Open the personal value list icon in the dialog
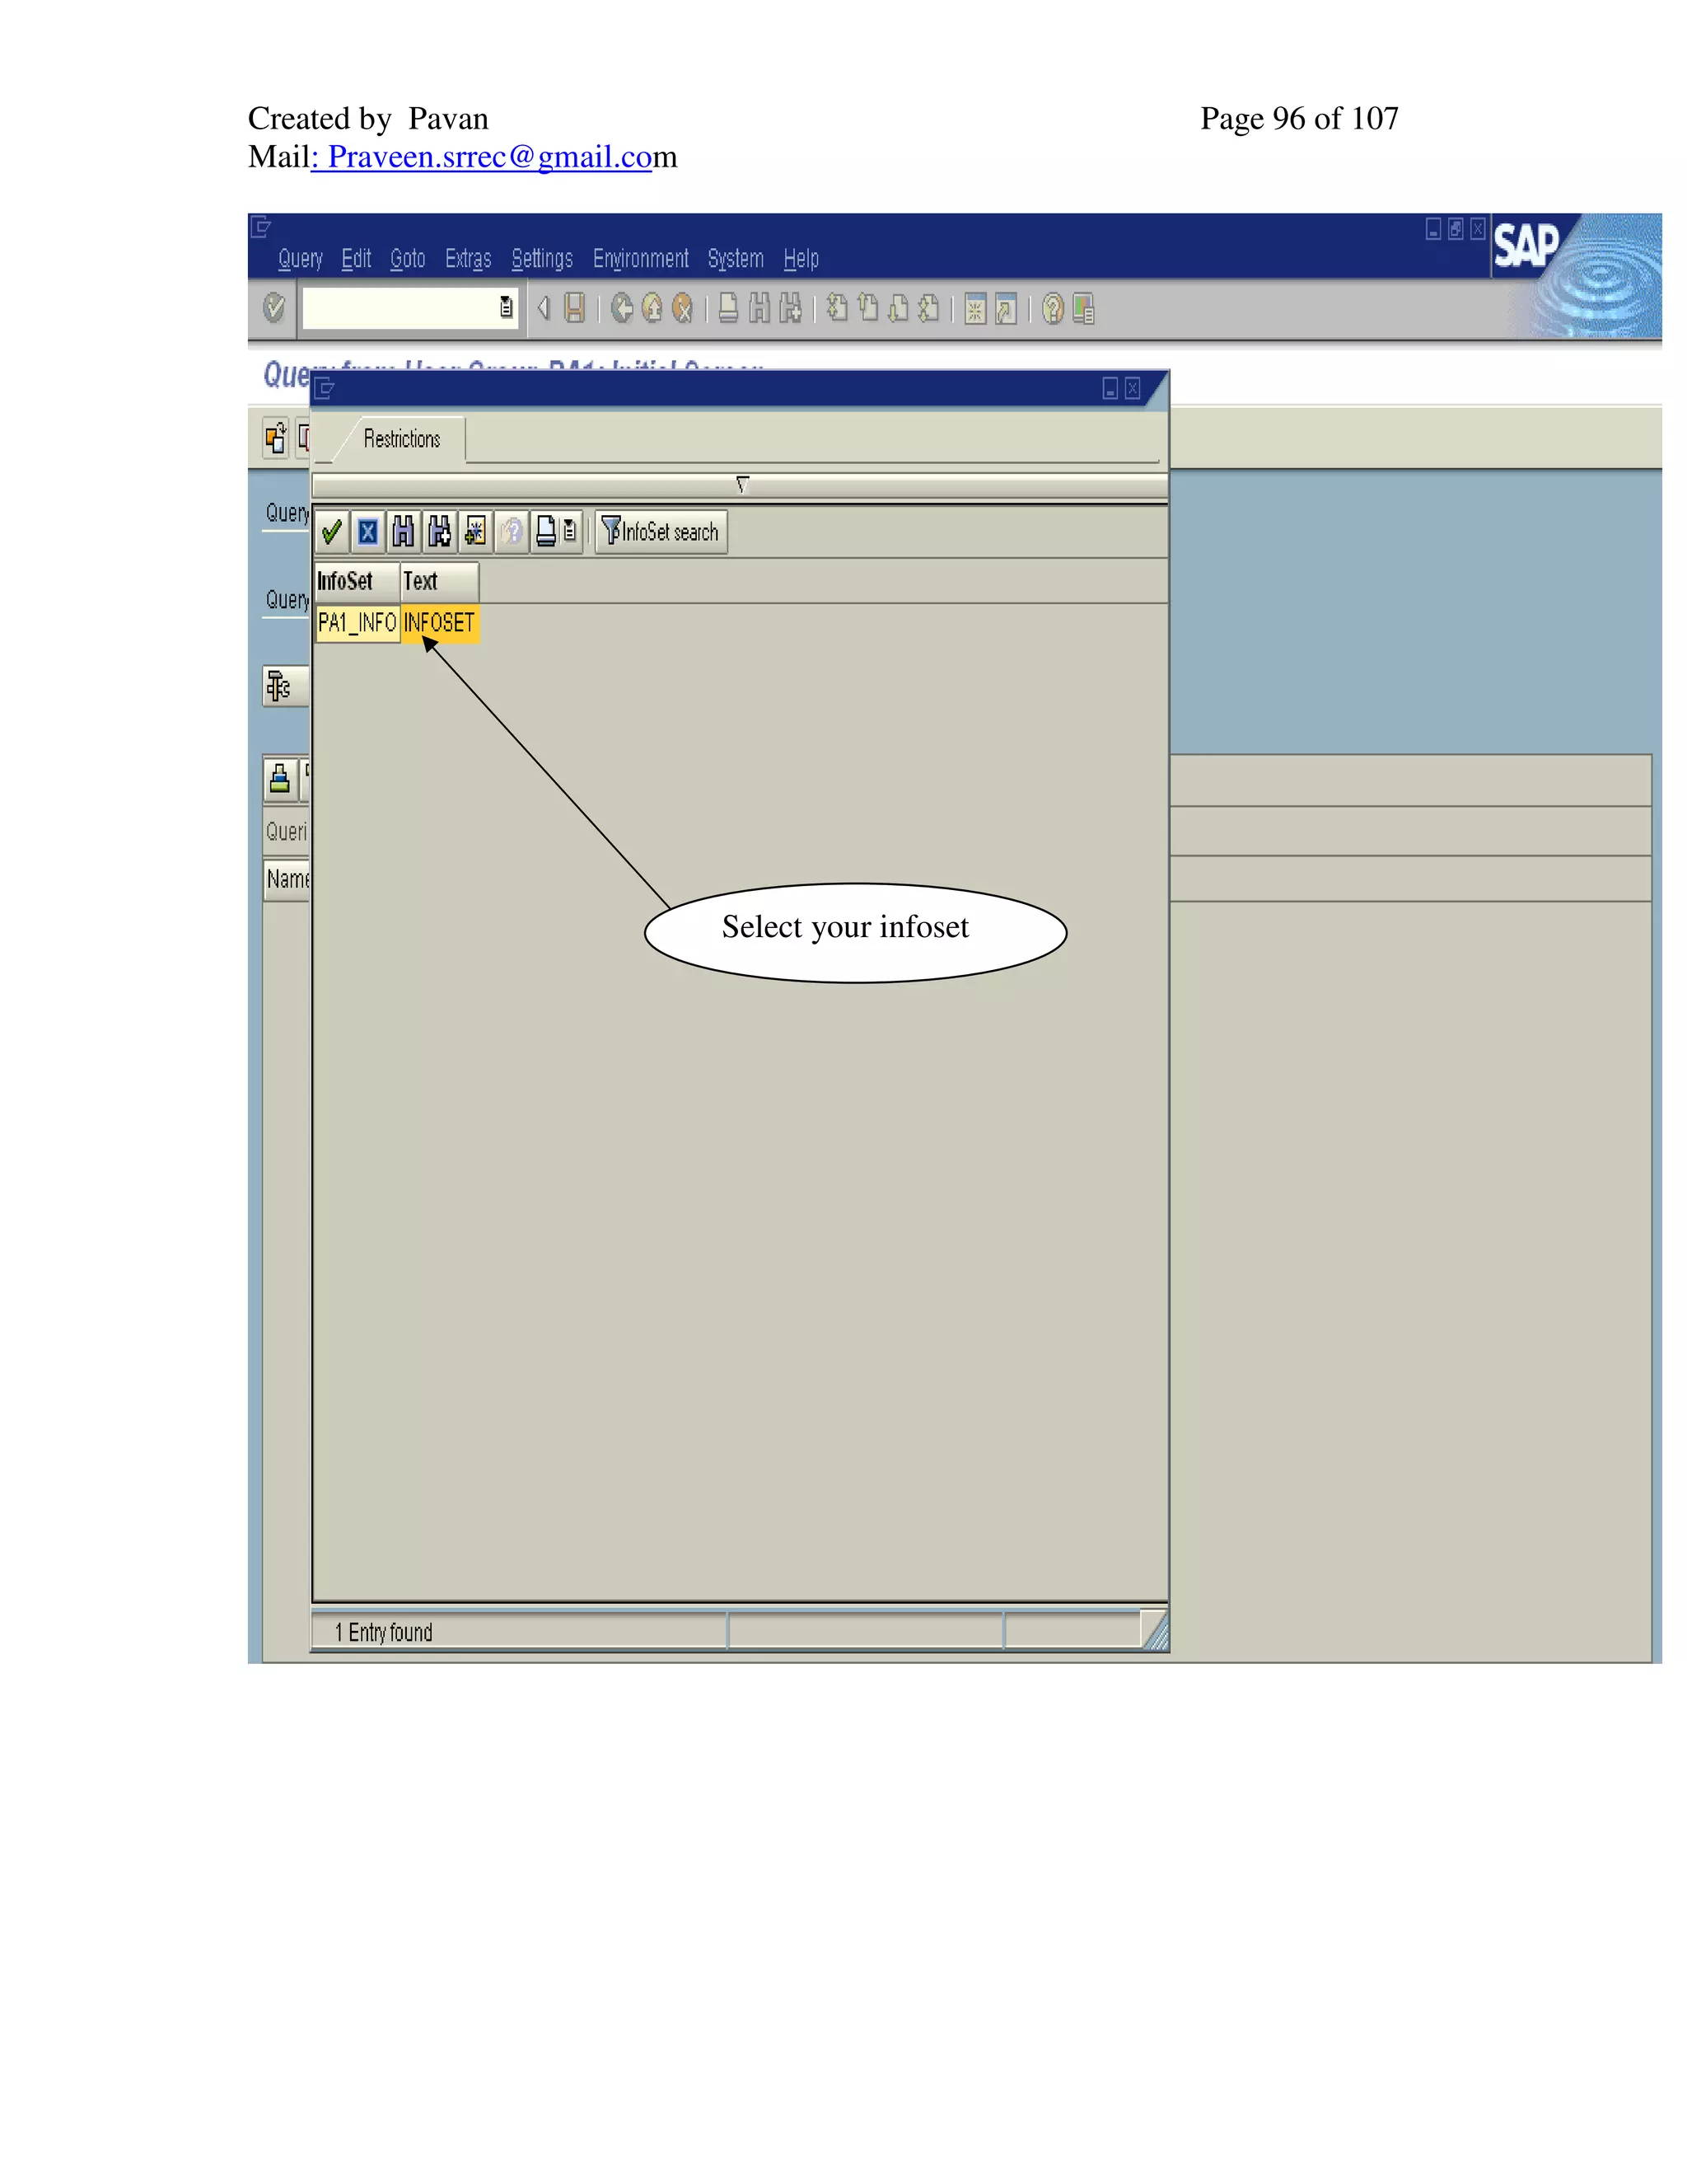The image size is (1687, 2184). [x=570, y=531]
